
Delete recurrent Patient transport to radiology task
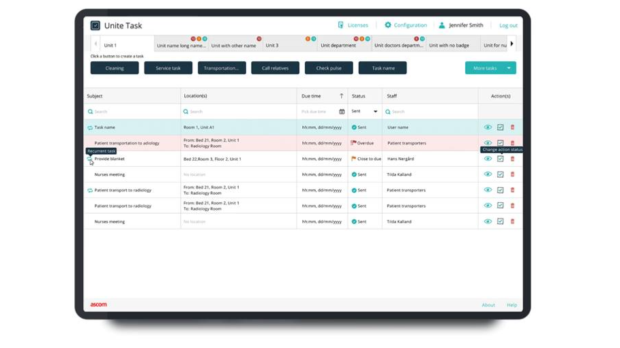pyautogui.click(x=512, y=190)
